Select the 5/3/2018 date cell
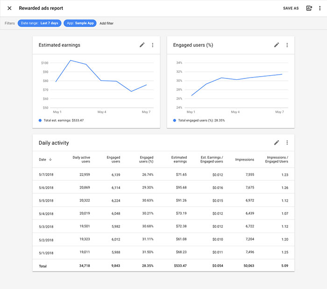Viewport: 327px width, 289px height. pyautogui.click(x=46, y=227)
